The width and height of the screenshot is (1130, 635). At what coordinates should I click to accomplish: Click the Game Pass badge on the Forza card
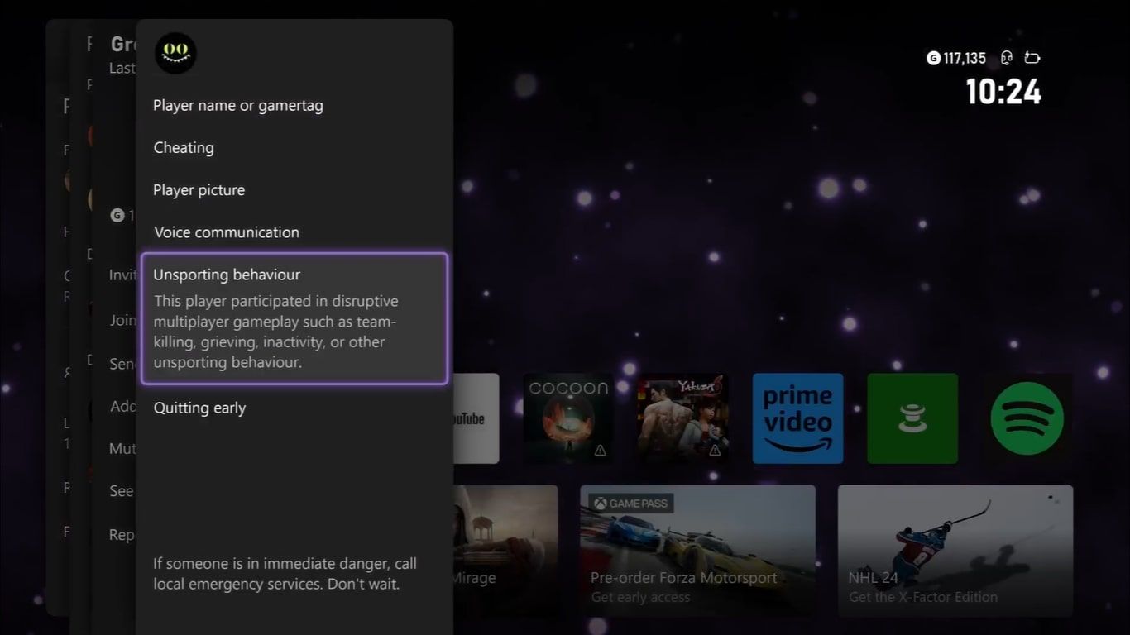tap(631, 504)
